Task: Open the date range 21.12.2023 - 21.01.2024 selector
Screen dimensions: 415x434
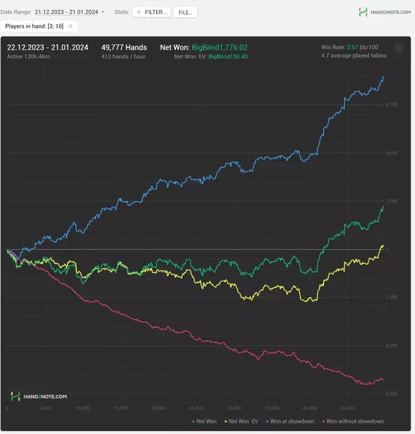Action: click(x=66, y=12)
